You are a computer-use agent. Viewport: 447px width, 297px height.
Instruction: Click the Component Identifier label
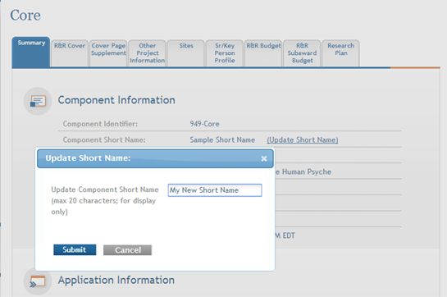100,124
